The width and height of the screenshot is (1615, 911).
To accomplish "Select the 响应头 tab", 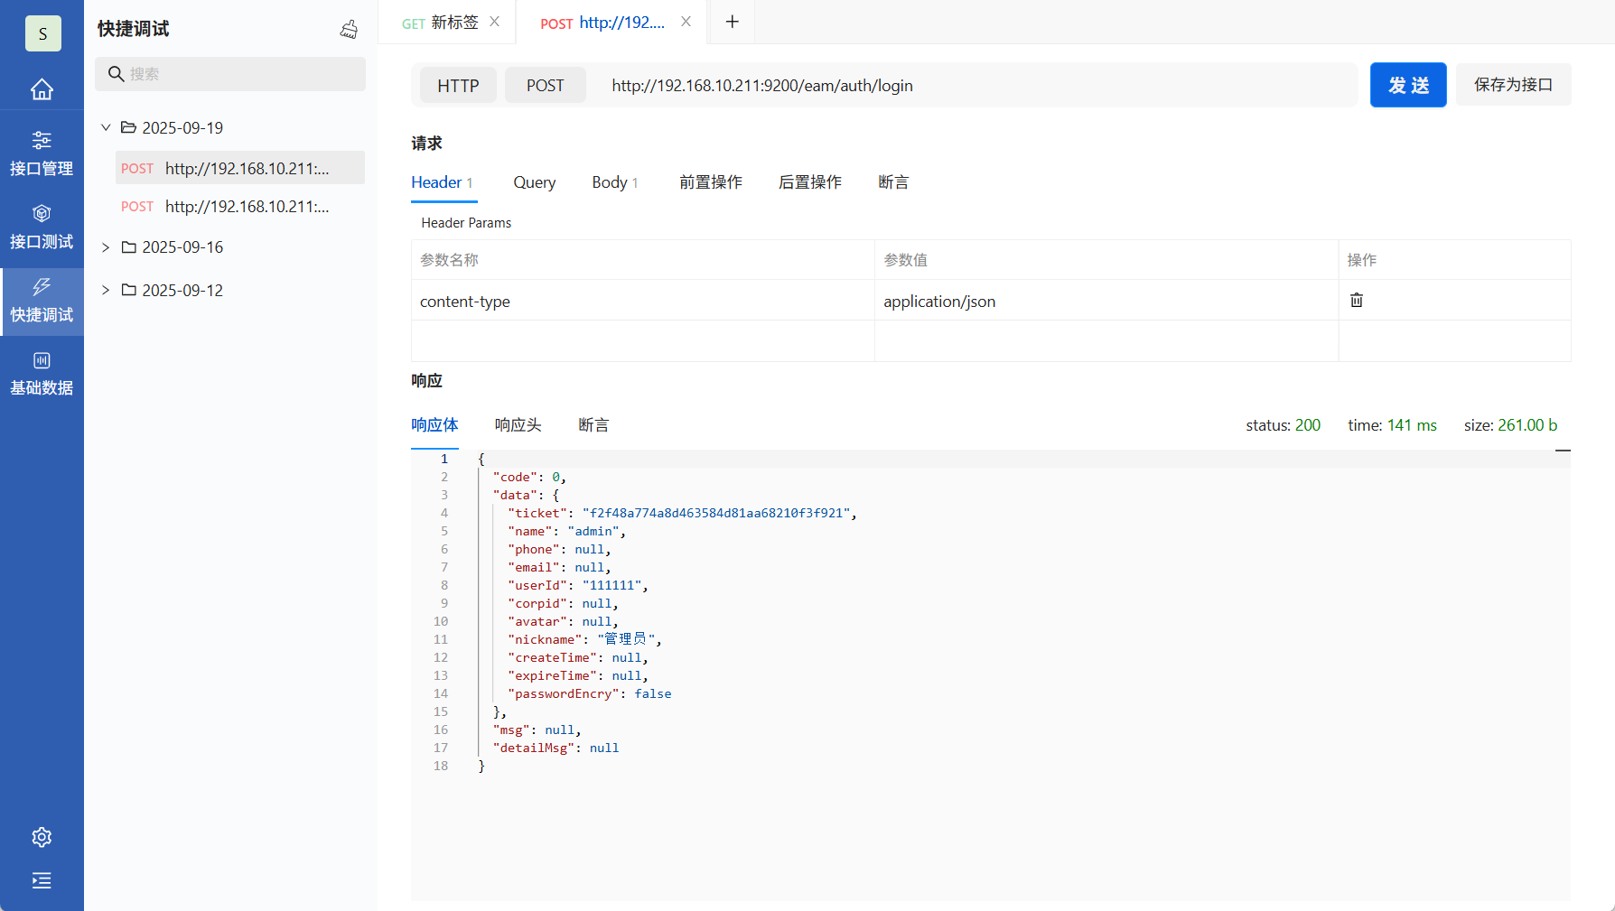I will pos(518,425).
